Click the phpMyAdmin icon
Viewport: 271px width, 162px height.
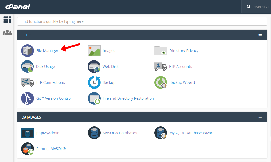(28, 133)
